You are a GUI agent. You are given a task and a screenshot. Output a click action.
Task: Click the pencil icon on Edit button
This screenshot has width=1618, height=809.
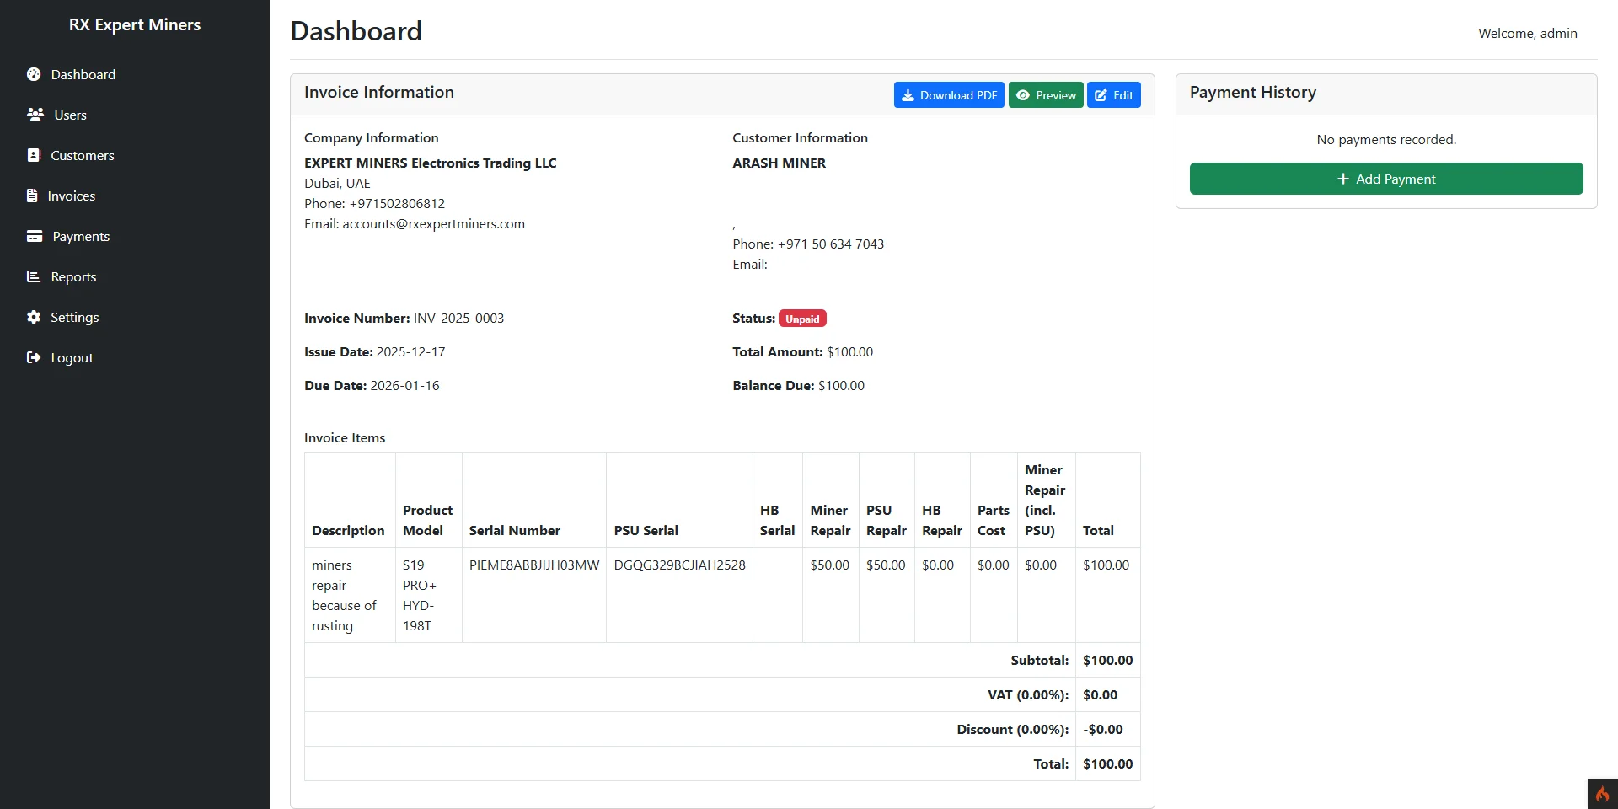coord(1101,95)
